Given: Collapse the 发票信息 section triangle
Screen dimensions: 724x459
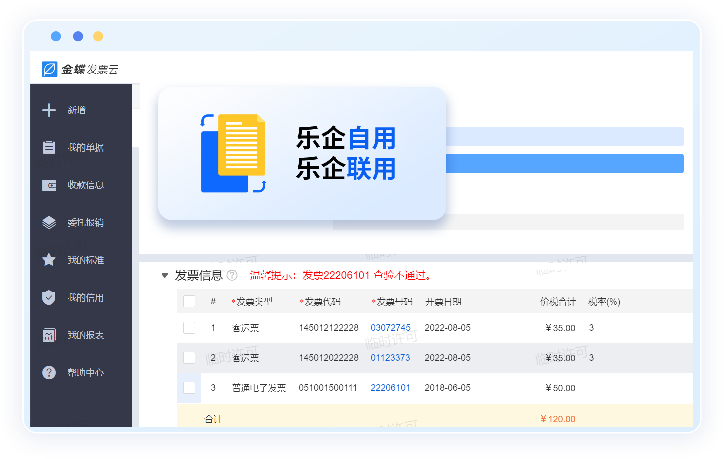Looking at the screenshot, I should 165,275.
